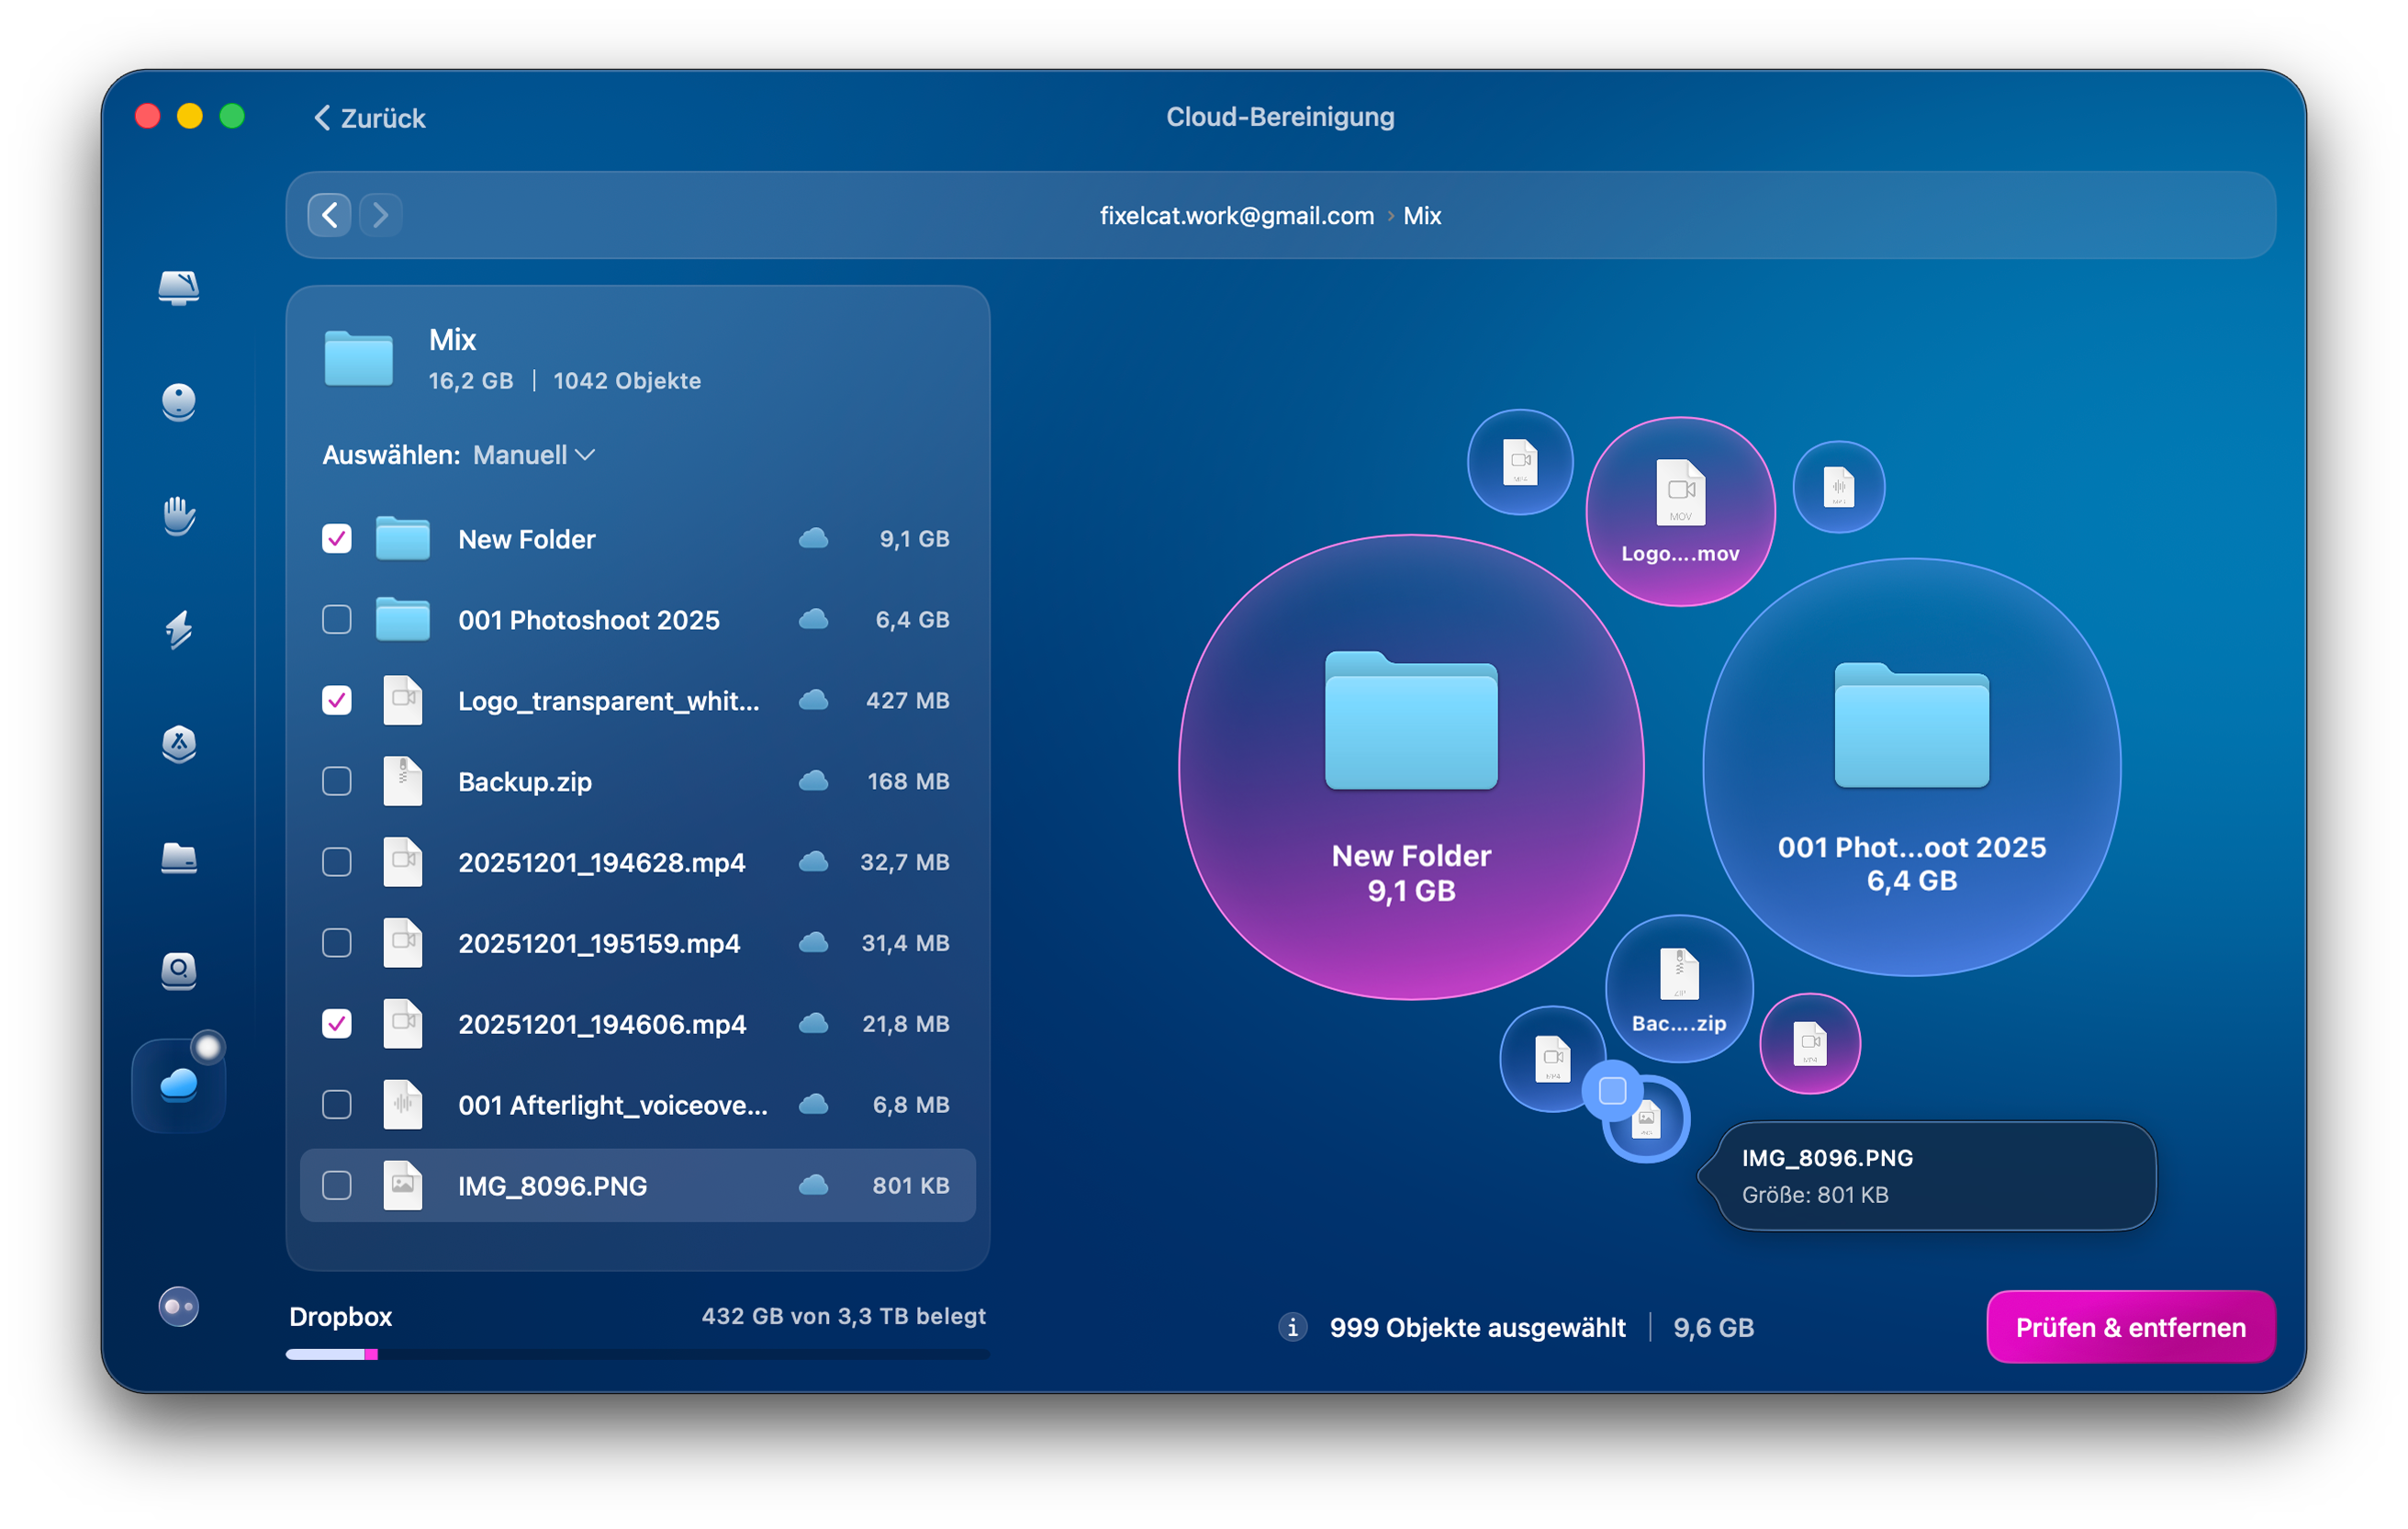This screenshot has height=1529, width=2408.
Task: Navigate forward with the right breadcrumb arrow
Action: (x=379, y=215)
